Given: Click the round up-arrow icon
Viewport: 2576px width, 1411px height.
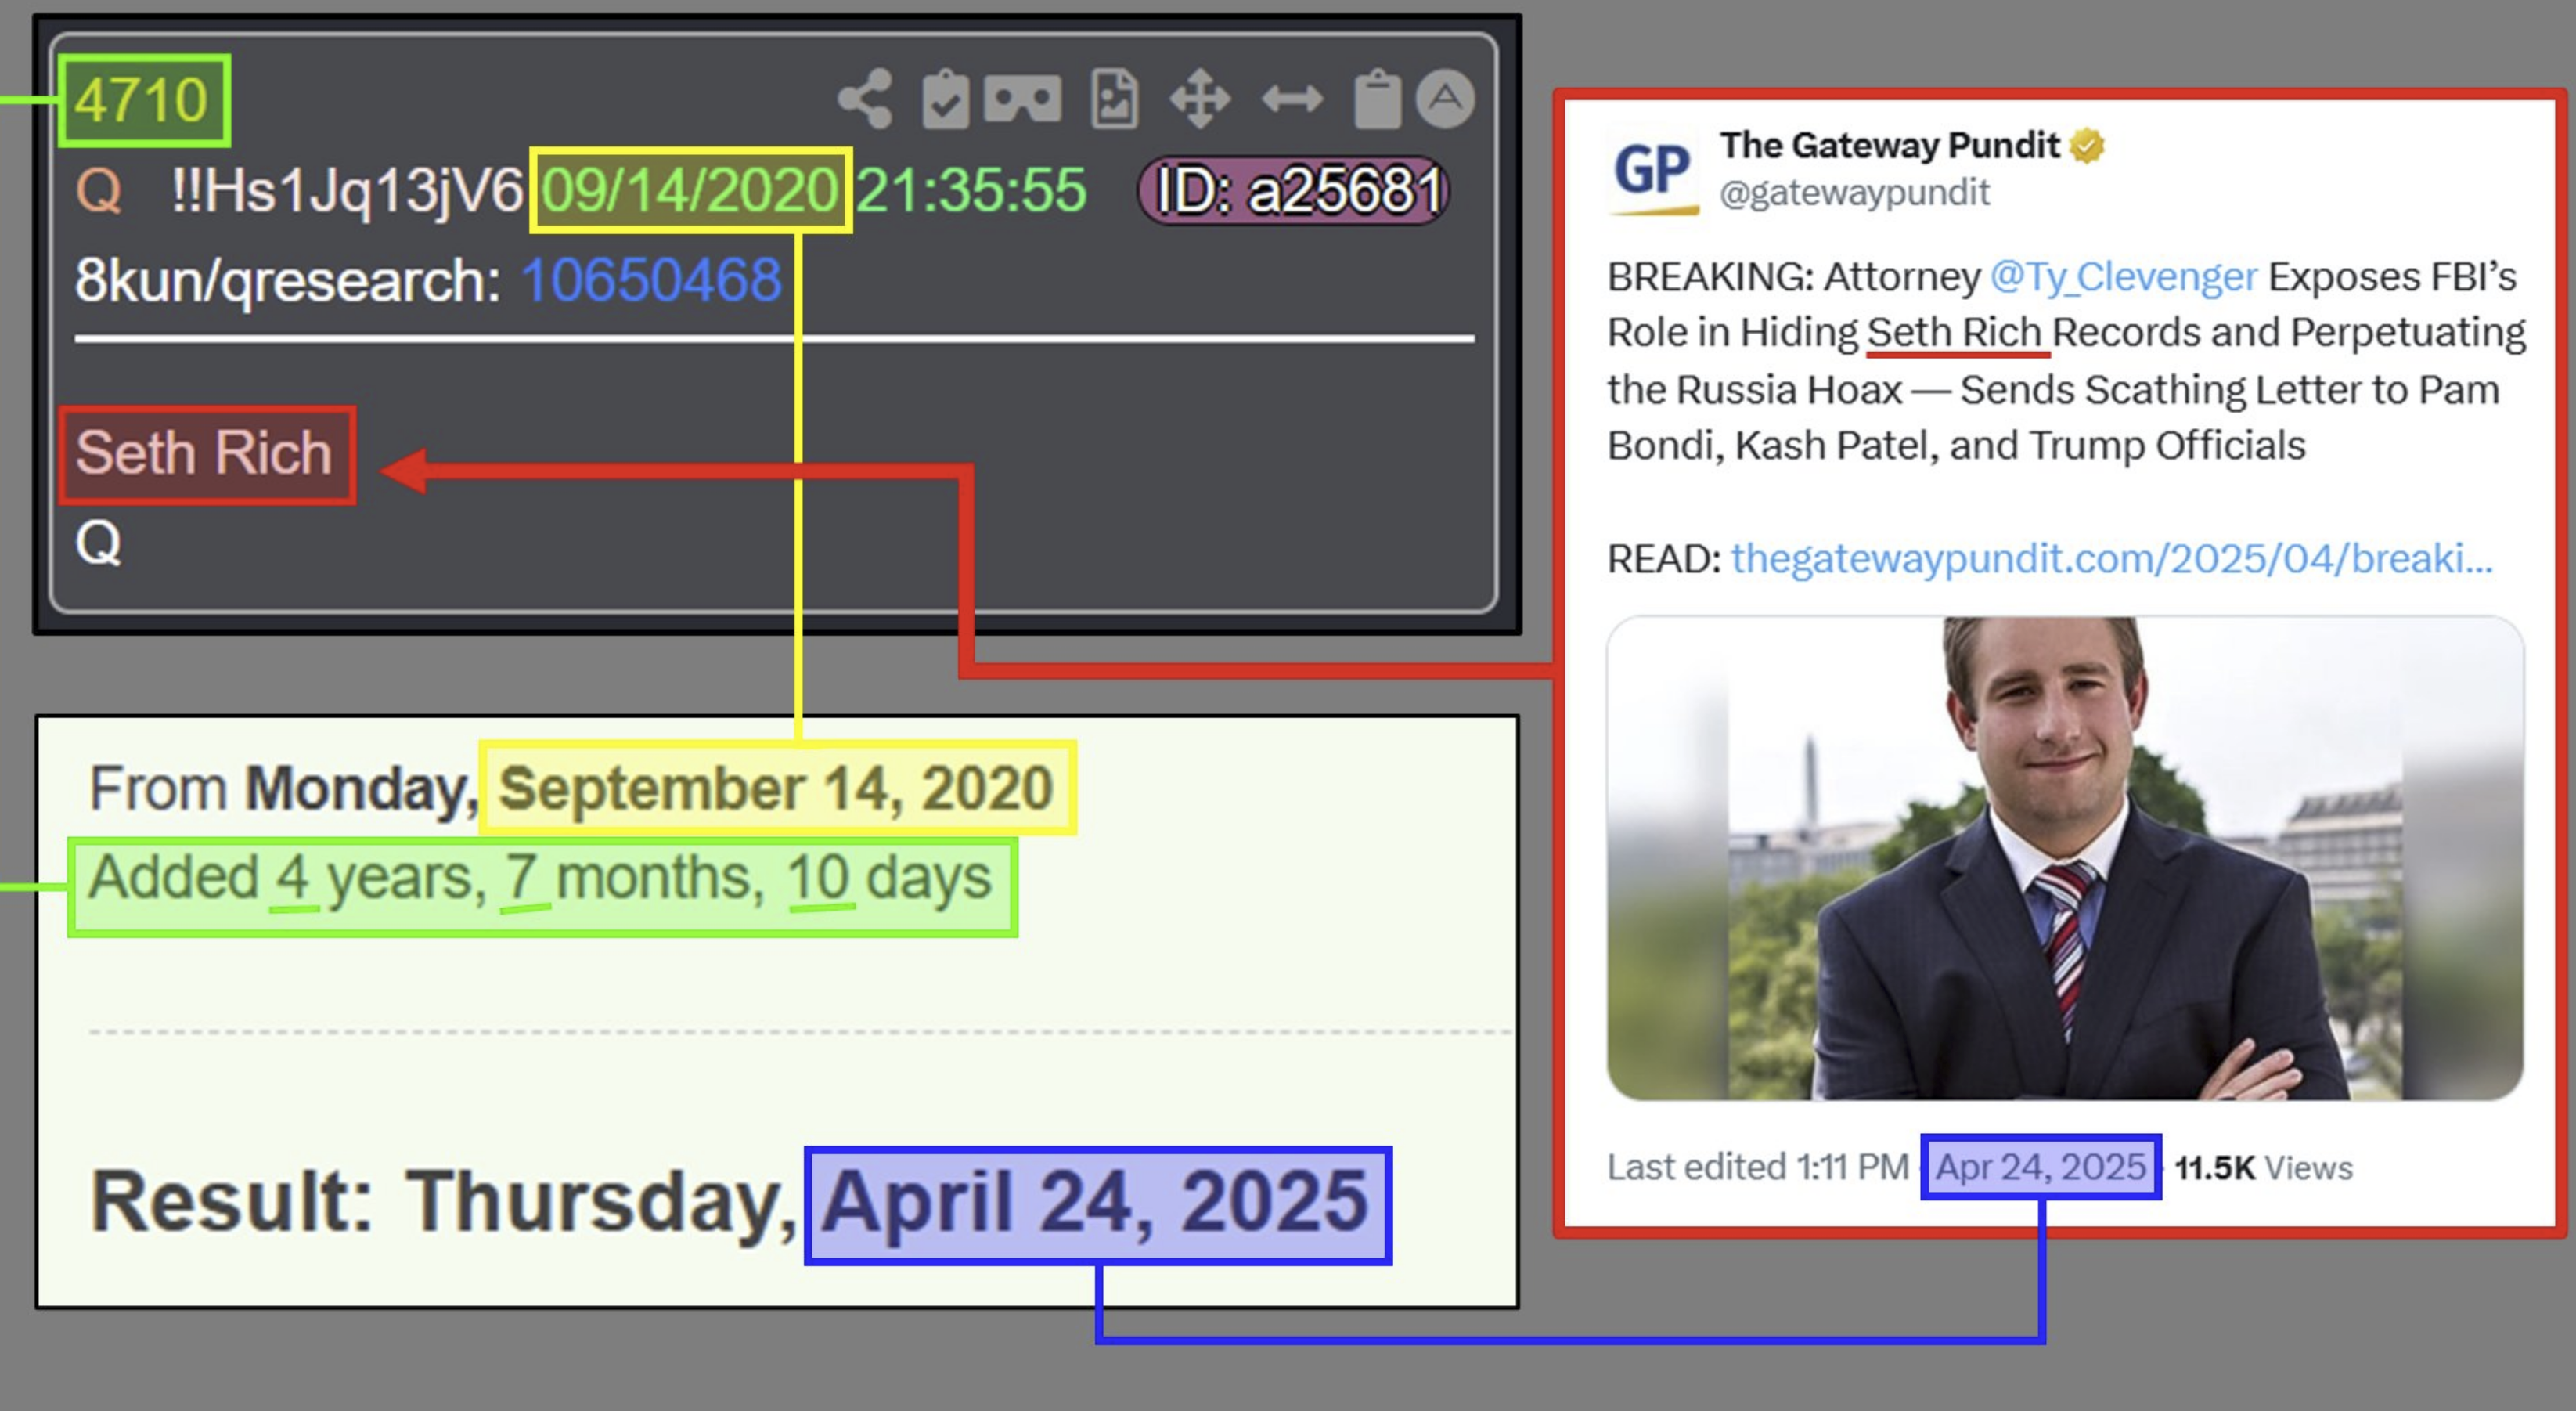Looking at the screenshot, I should (x=1445, y=98).
